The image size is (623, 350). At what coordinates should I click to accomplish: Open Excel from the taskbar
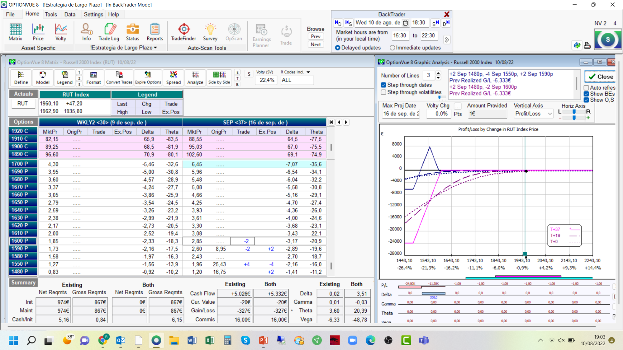pos(210,340)
